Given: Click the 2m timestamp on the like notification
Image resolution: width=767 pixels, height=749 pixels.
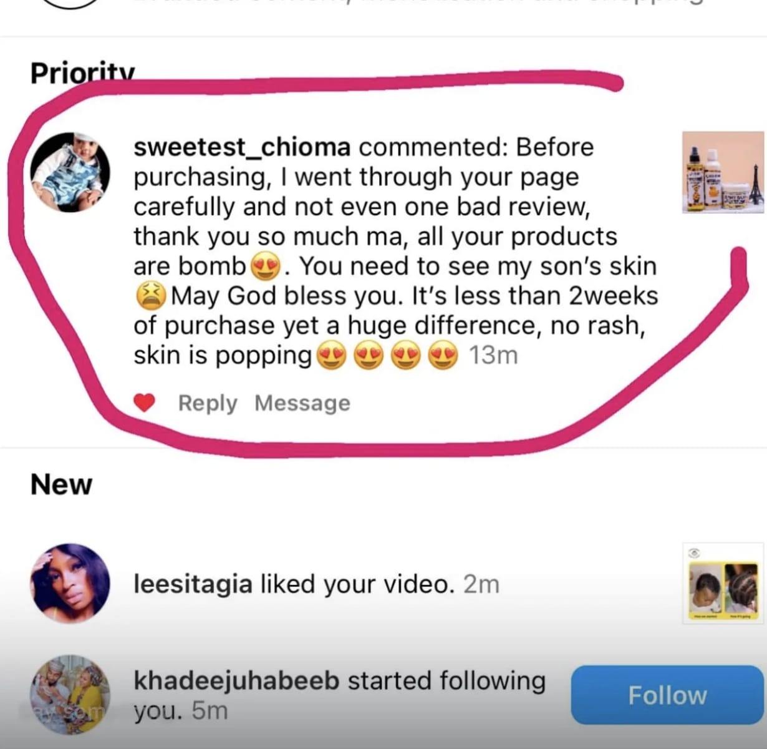Looking at the screenshot, I should click(481, 584).
